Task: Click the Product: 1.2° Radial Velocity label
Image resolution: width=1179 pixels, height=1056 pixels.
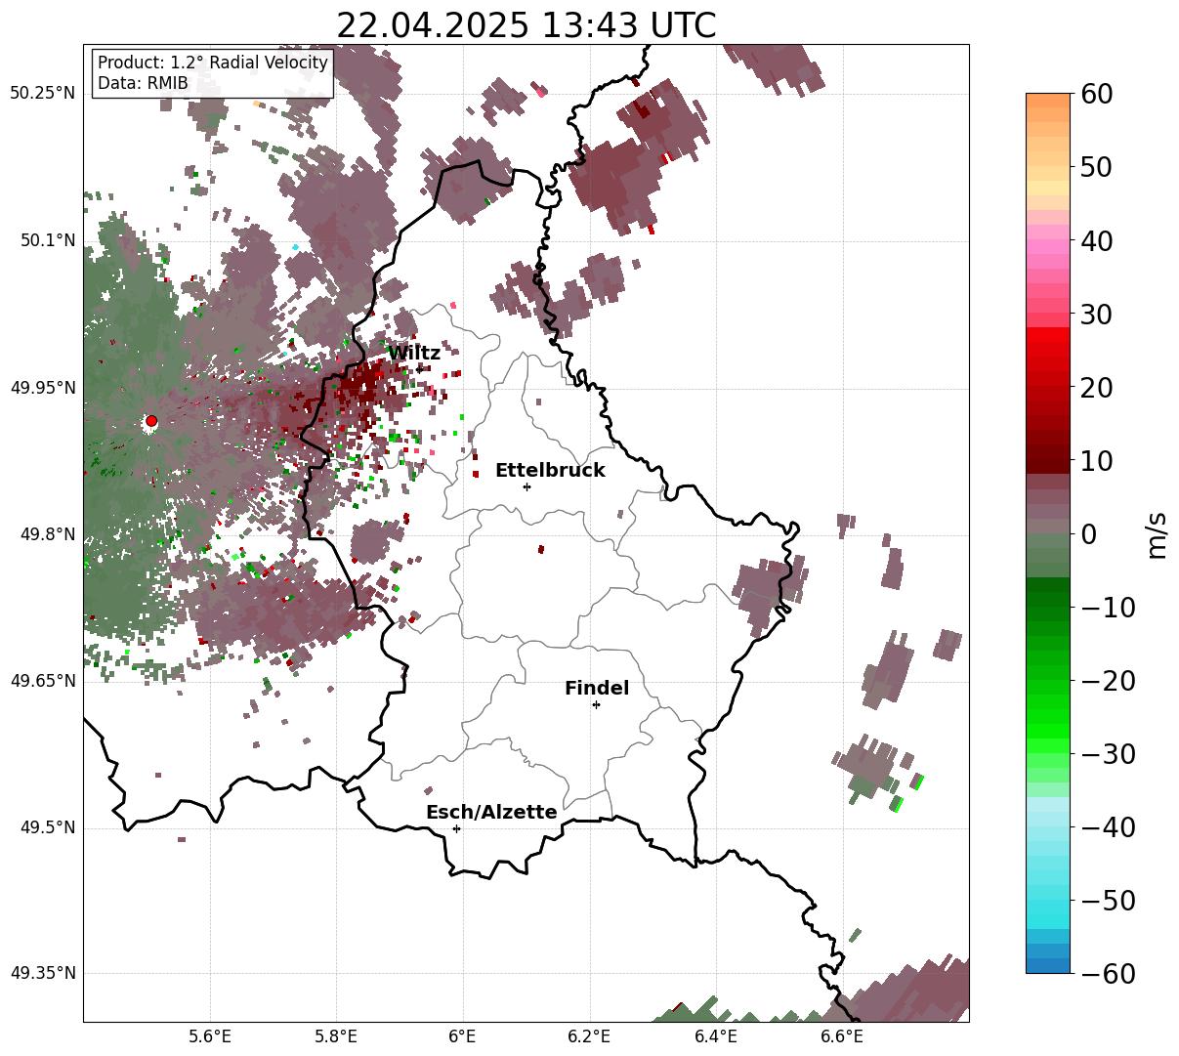Action: pos(213,63)
